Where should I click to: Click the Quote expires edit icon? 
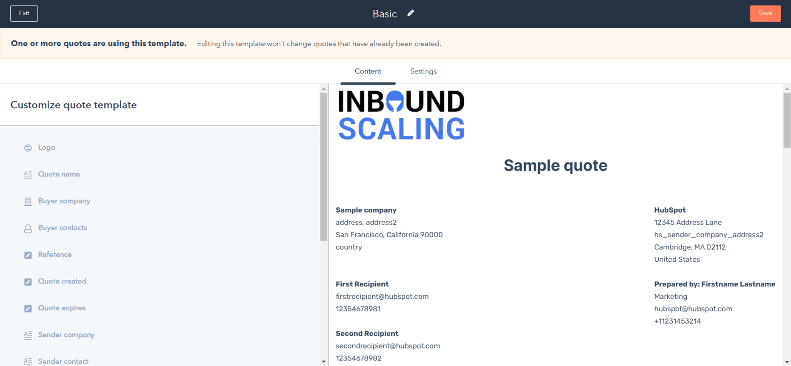coord(28,309)
